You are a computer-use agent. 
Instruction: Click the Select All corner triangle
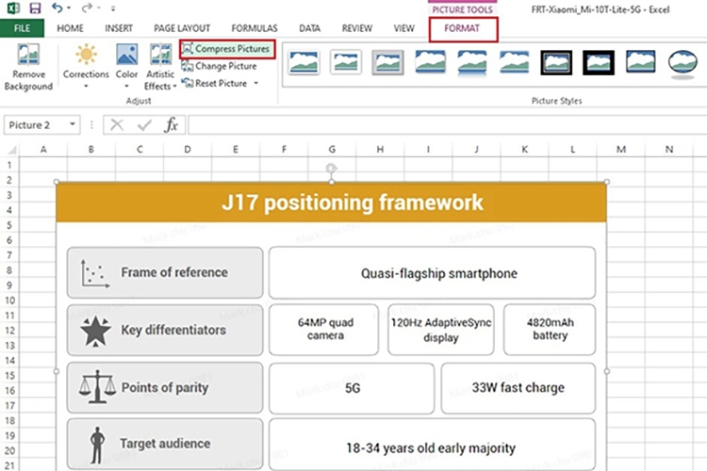(x=12, y=150)
